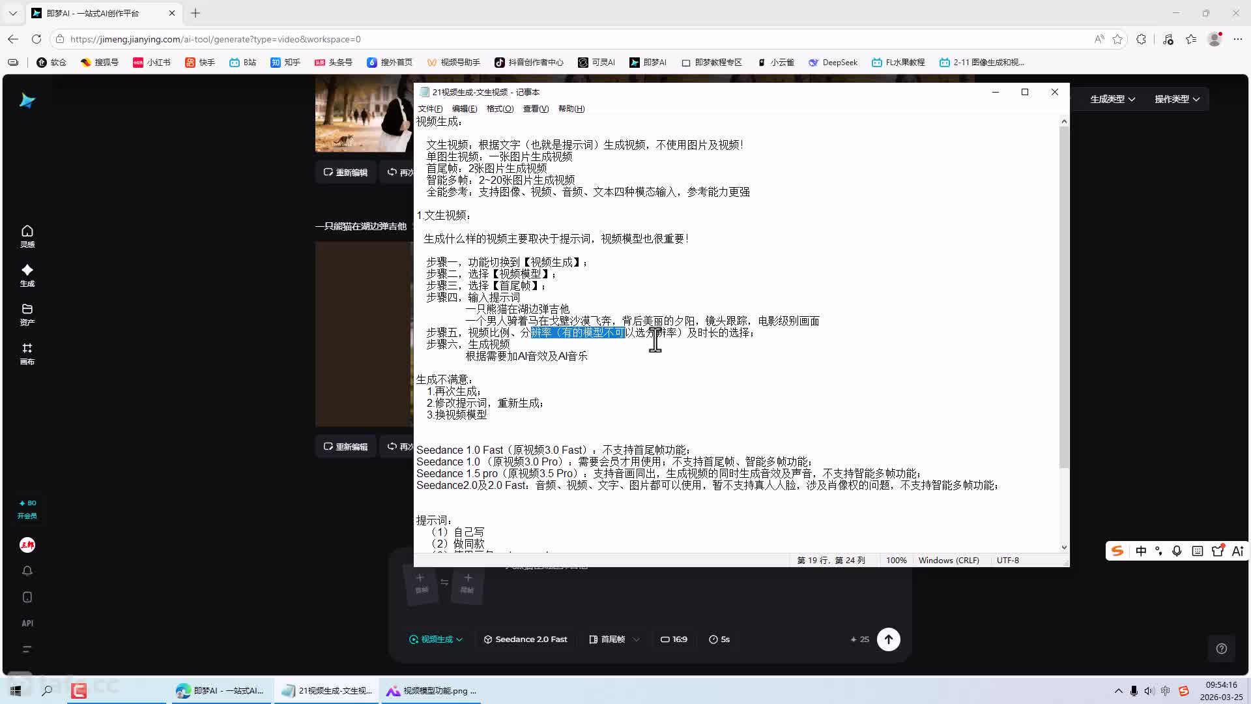Click the help question mark button
The image size is (1251, 704).
(1222, 649)
